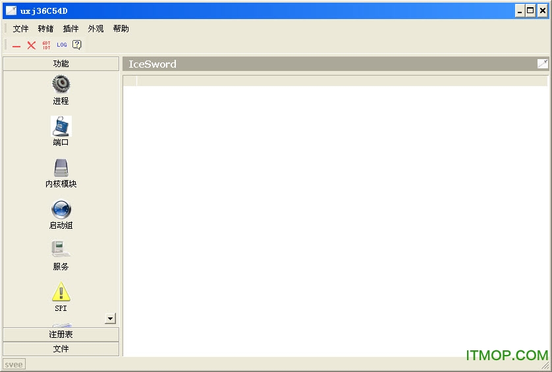
Task: Open the 服务 (Services) view
Action: (x=61, y=256)
